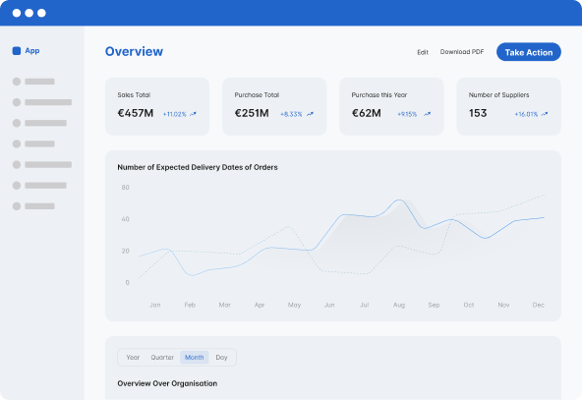Click the Dec label on chart axis
Screen dimensions: 582x400
click(538, 305)
